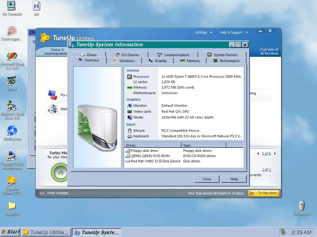
Task: Switch to the System Devices tab
Action: coord(222,55)
